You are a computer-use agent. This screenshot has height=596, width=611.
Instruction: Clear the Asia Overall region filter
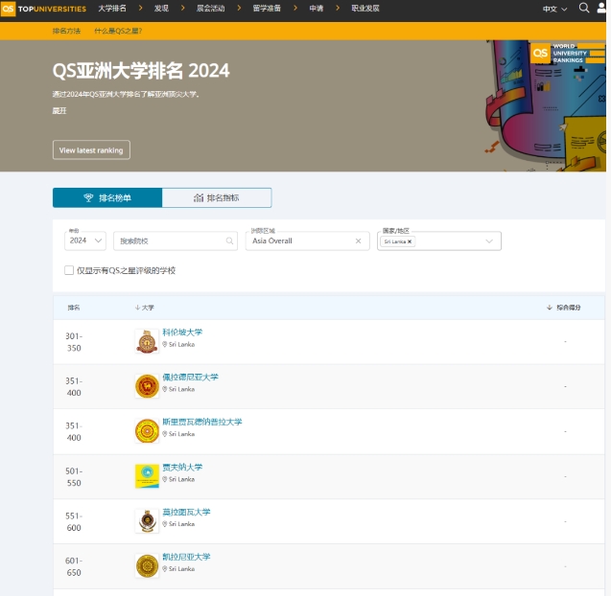click(x=358, y=241)
